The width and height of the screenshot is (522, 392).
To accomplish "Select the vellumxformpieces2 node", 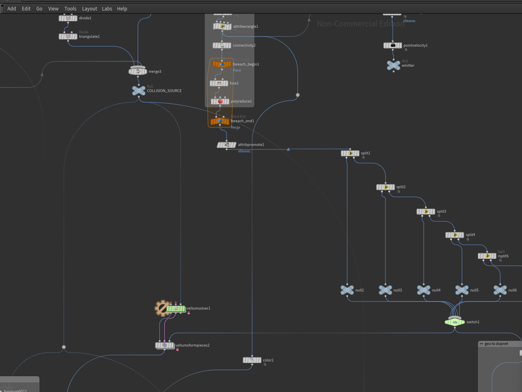I will point(165,345).
